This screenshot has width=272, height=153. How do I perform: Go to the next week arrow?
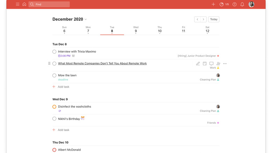tap(204, 19)
